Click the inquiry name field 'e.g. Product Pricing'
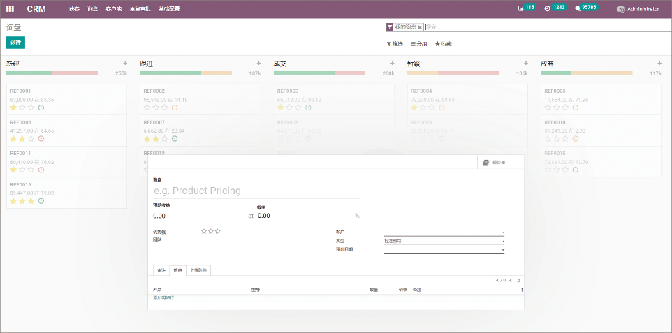This screenshot has height=333, width=672. (x=255, y=191)
